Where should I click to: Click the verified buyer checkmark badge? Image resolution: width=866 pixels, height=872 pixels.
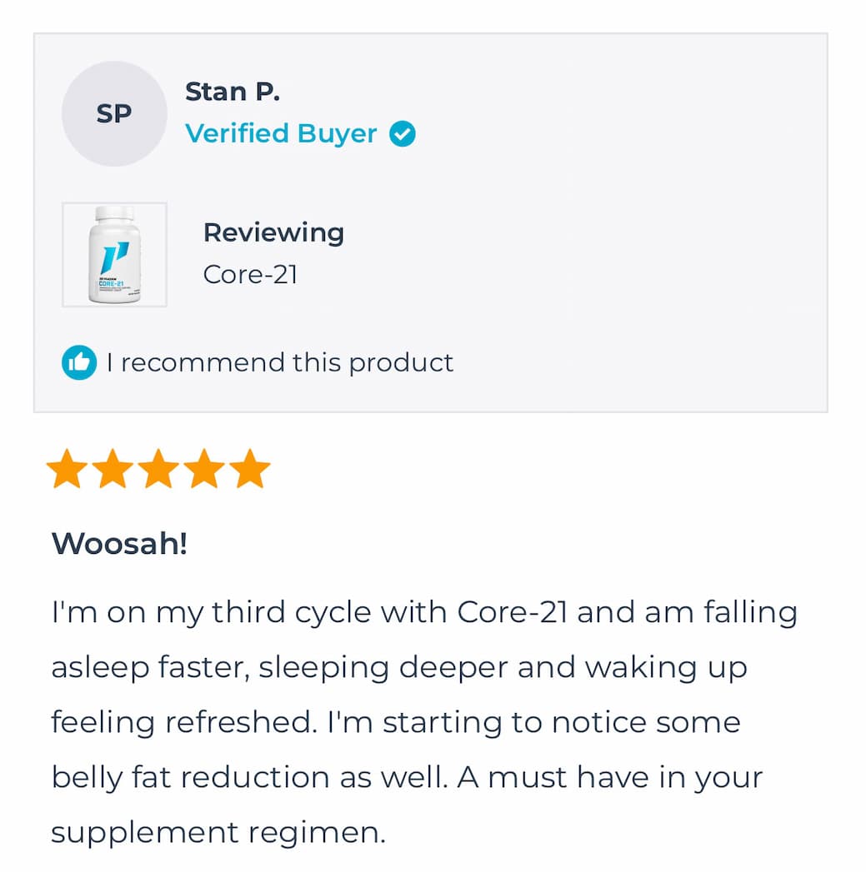click(x=402, y=134)
